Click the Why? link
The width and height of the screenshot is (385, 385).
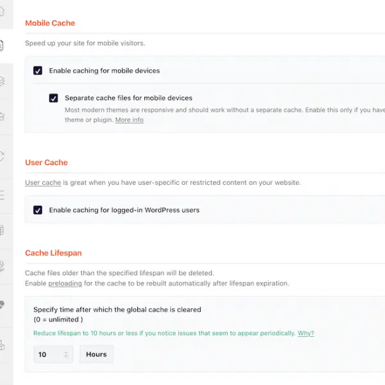click(306, 333)
